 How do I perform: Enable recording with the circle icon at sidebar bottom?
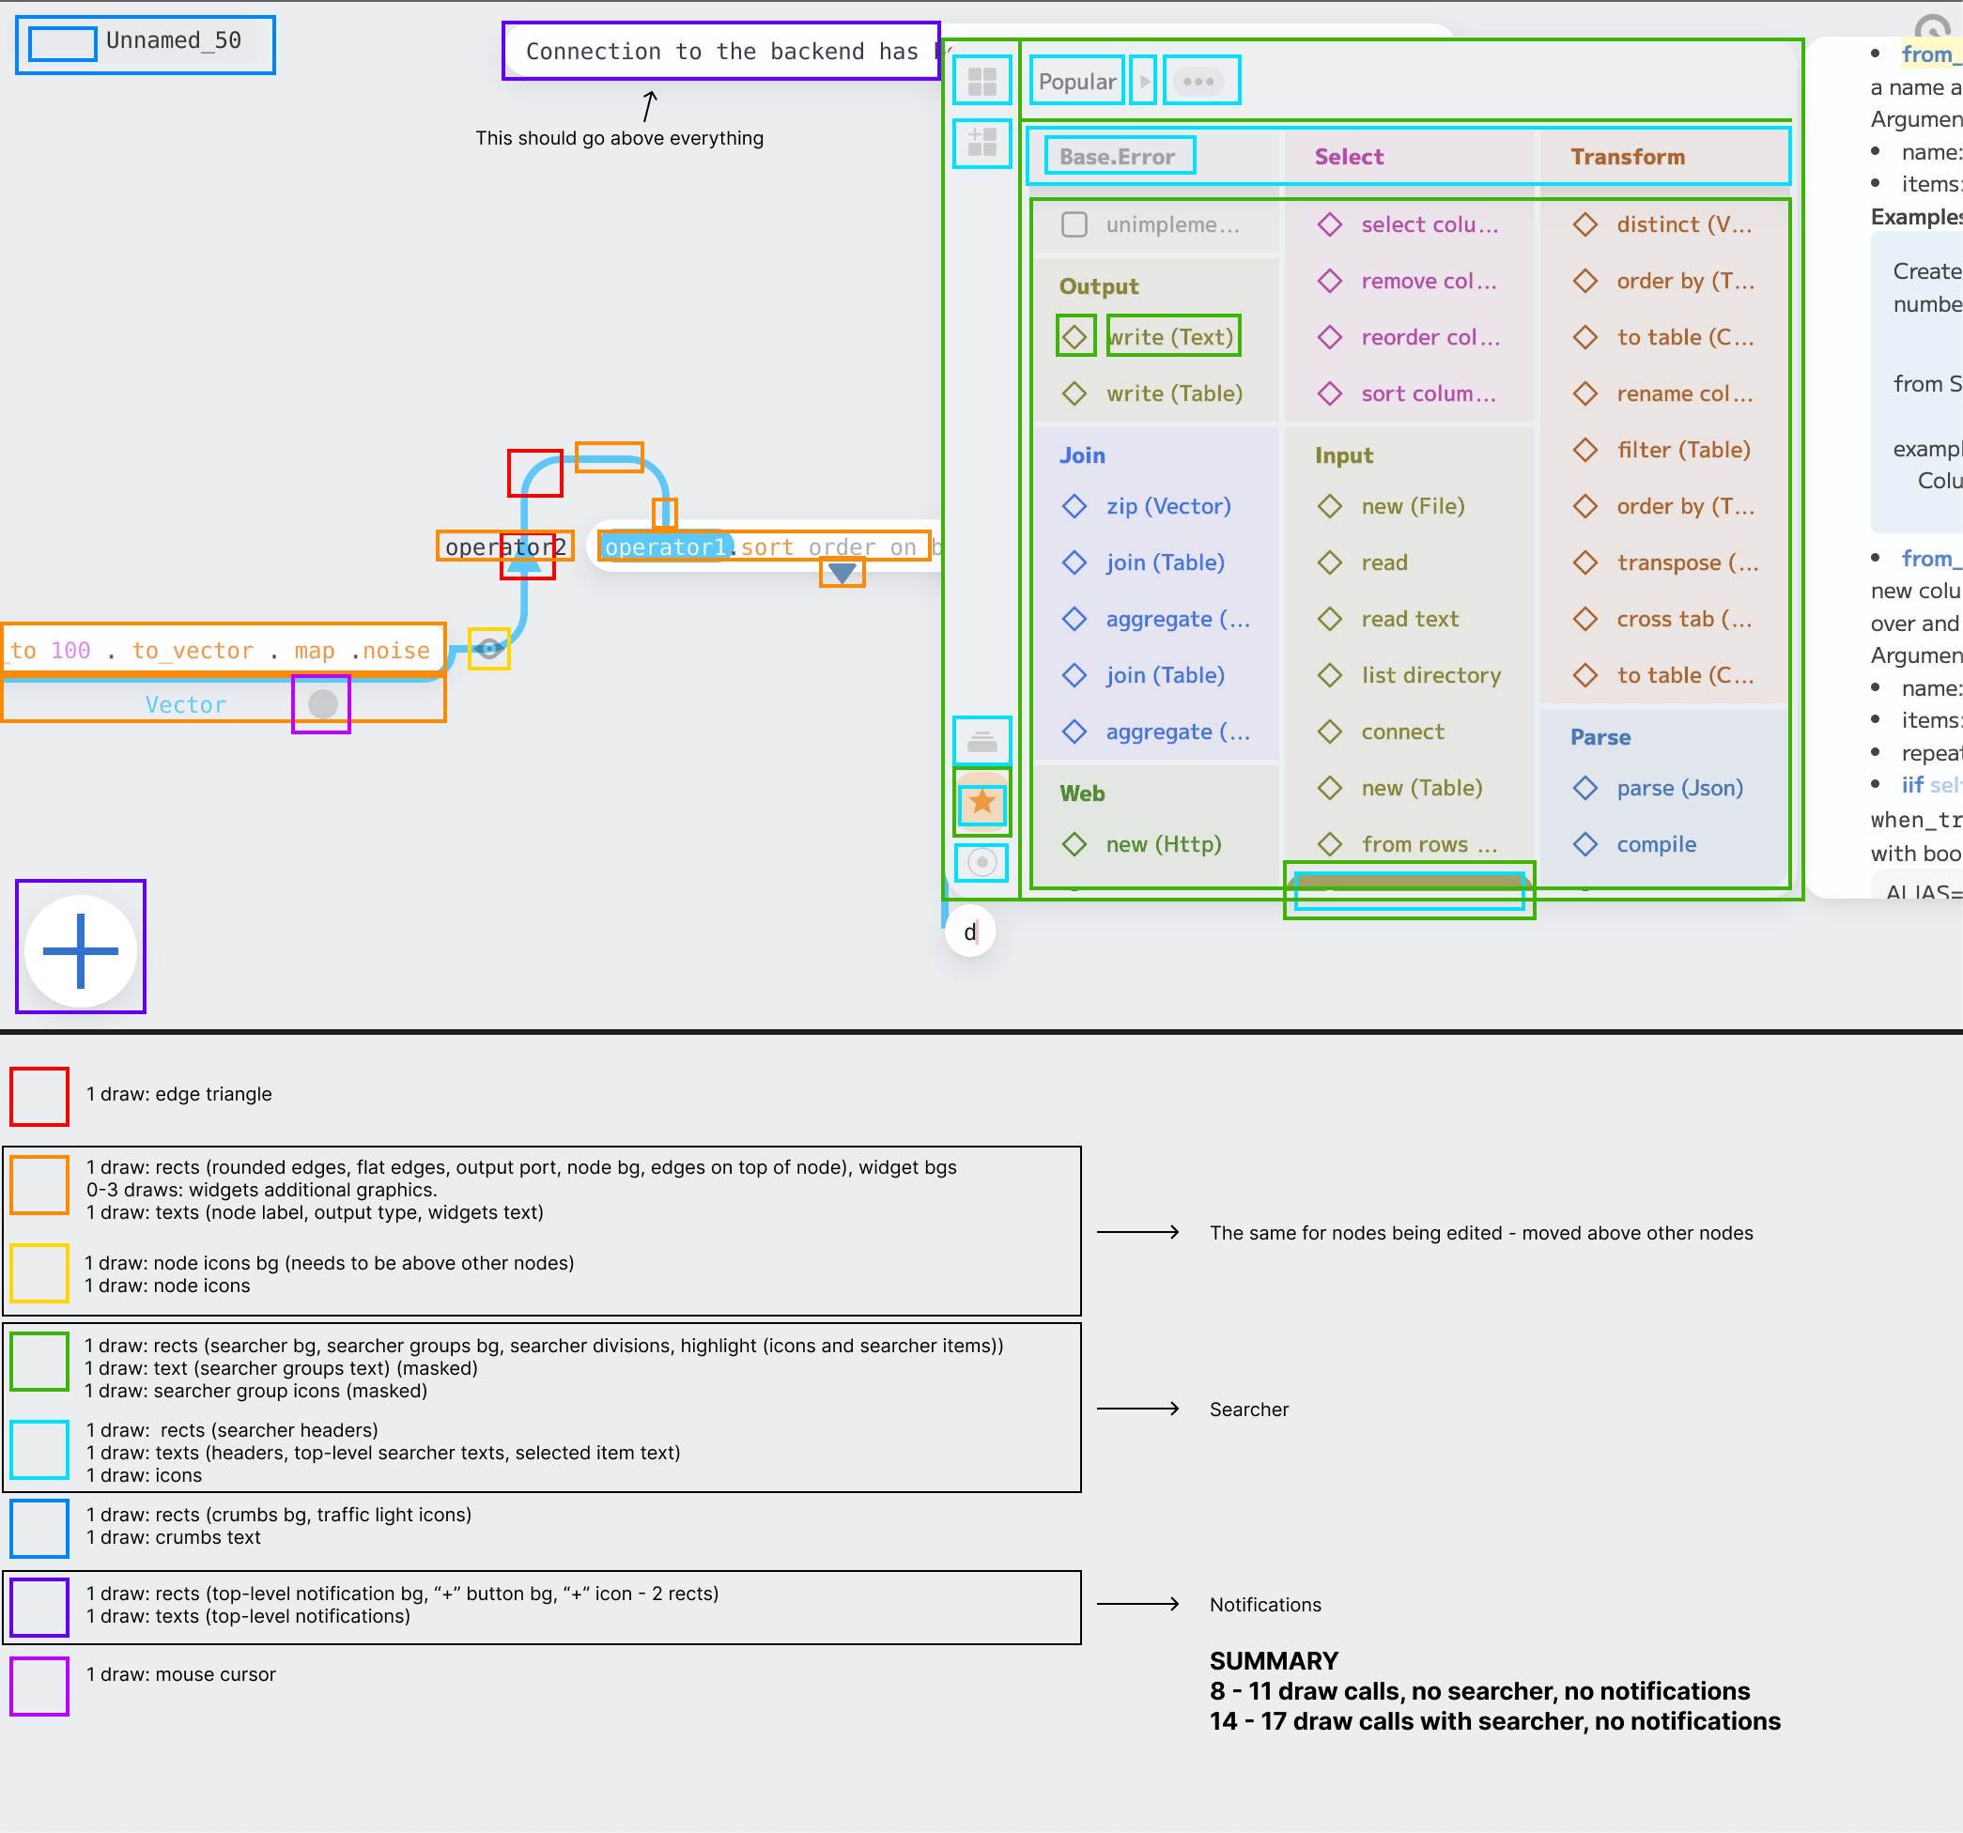(981, 862)
